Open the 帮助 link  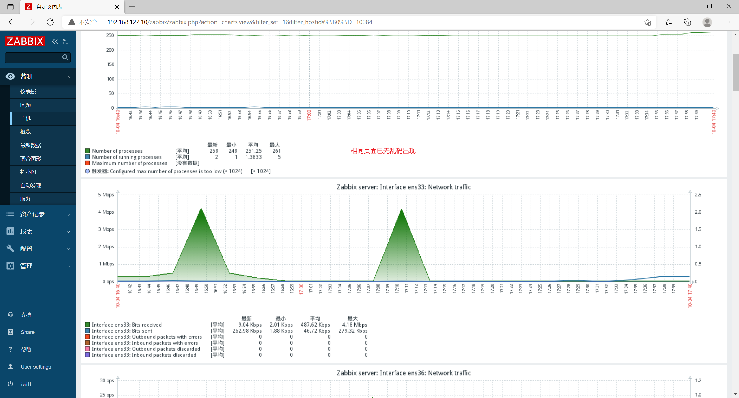click(26, 349)
